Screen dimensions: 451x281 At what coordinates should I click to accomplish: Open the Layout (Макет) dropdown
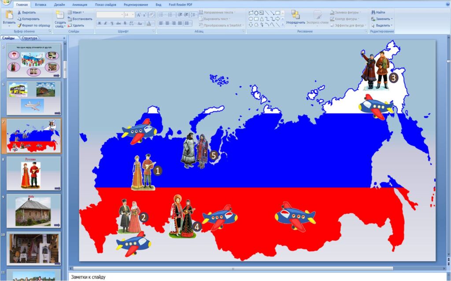tap(77, 12)
